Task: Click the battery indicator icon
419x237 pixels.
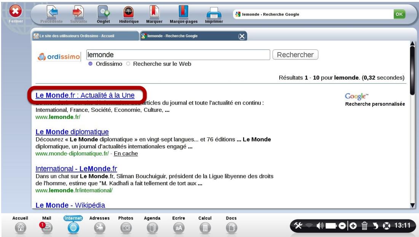Action: (x=331, y=226)
